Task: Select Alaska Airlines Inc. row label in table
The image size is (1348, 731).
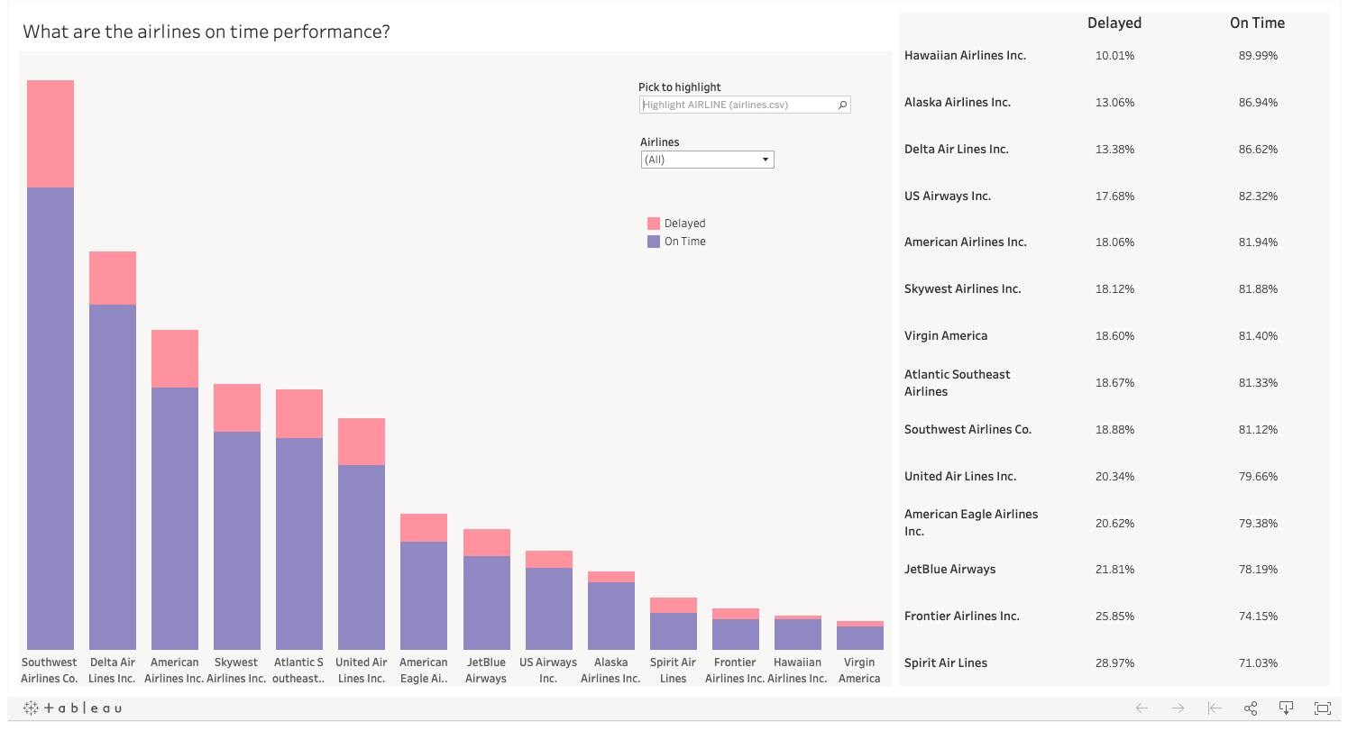Action: tap(958, 103)
